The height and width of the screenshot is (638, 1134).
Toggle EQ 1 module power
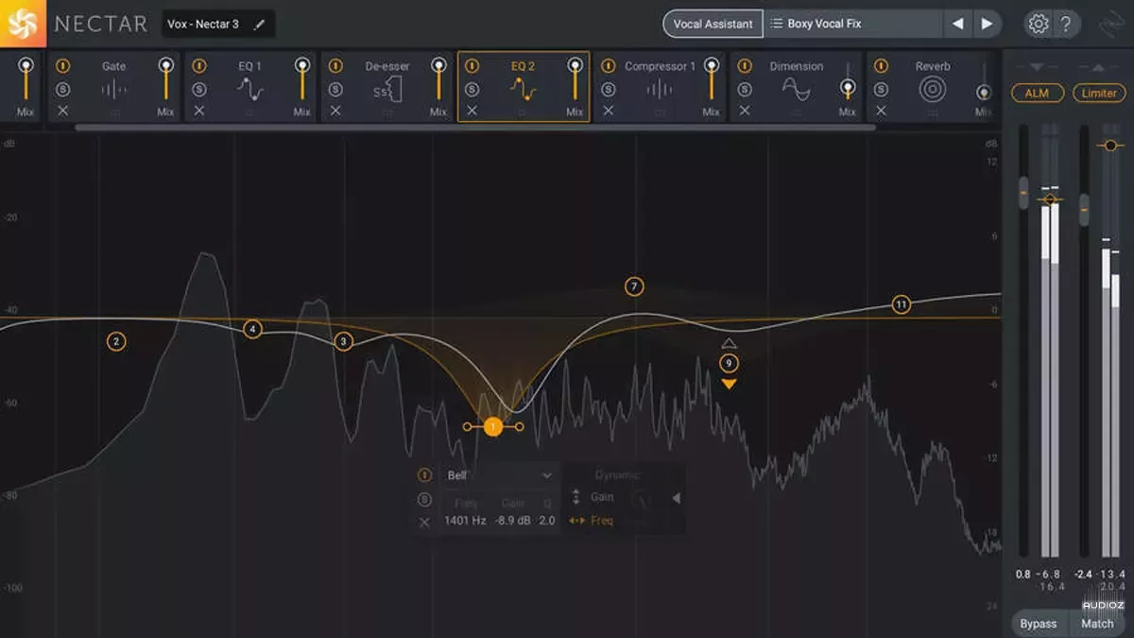click(199, 66)
